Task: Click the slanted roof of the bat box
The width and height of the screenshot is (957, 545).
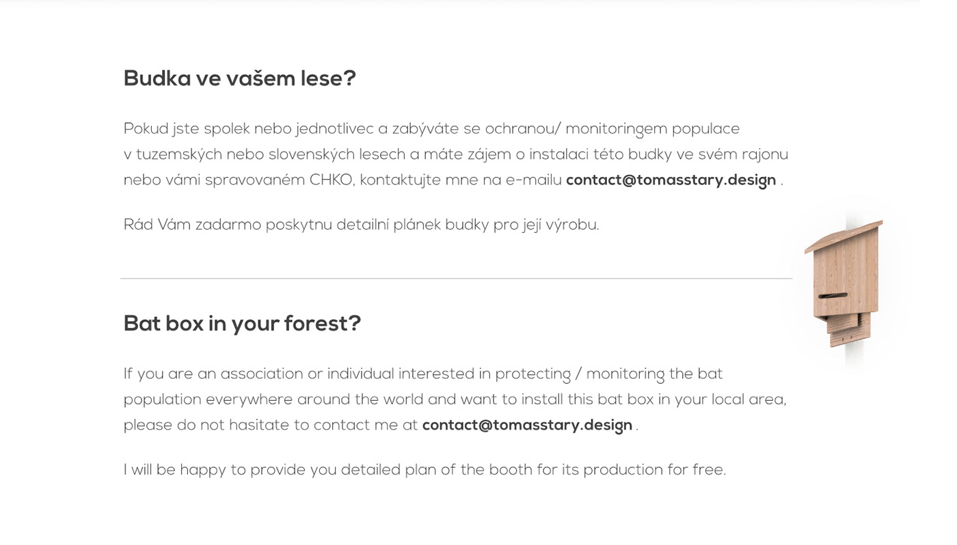Action: coord(845,235)
